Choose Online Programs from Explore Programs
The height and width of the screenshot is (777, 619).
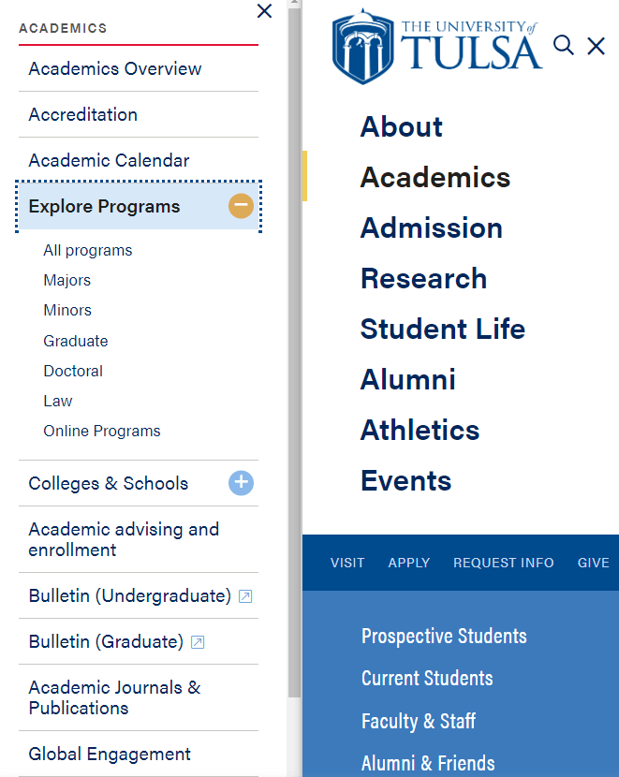tap(101, 431)
